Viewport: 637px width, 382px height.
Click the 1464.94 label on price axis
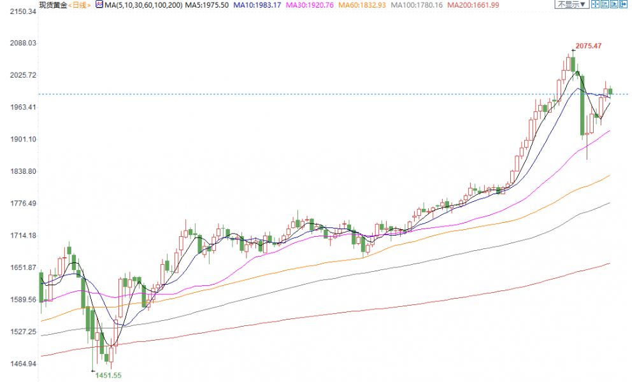click(18, 364)
